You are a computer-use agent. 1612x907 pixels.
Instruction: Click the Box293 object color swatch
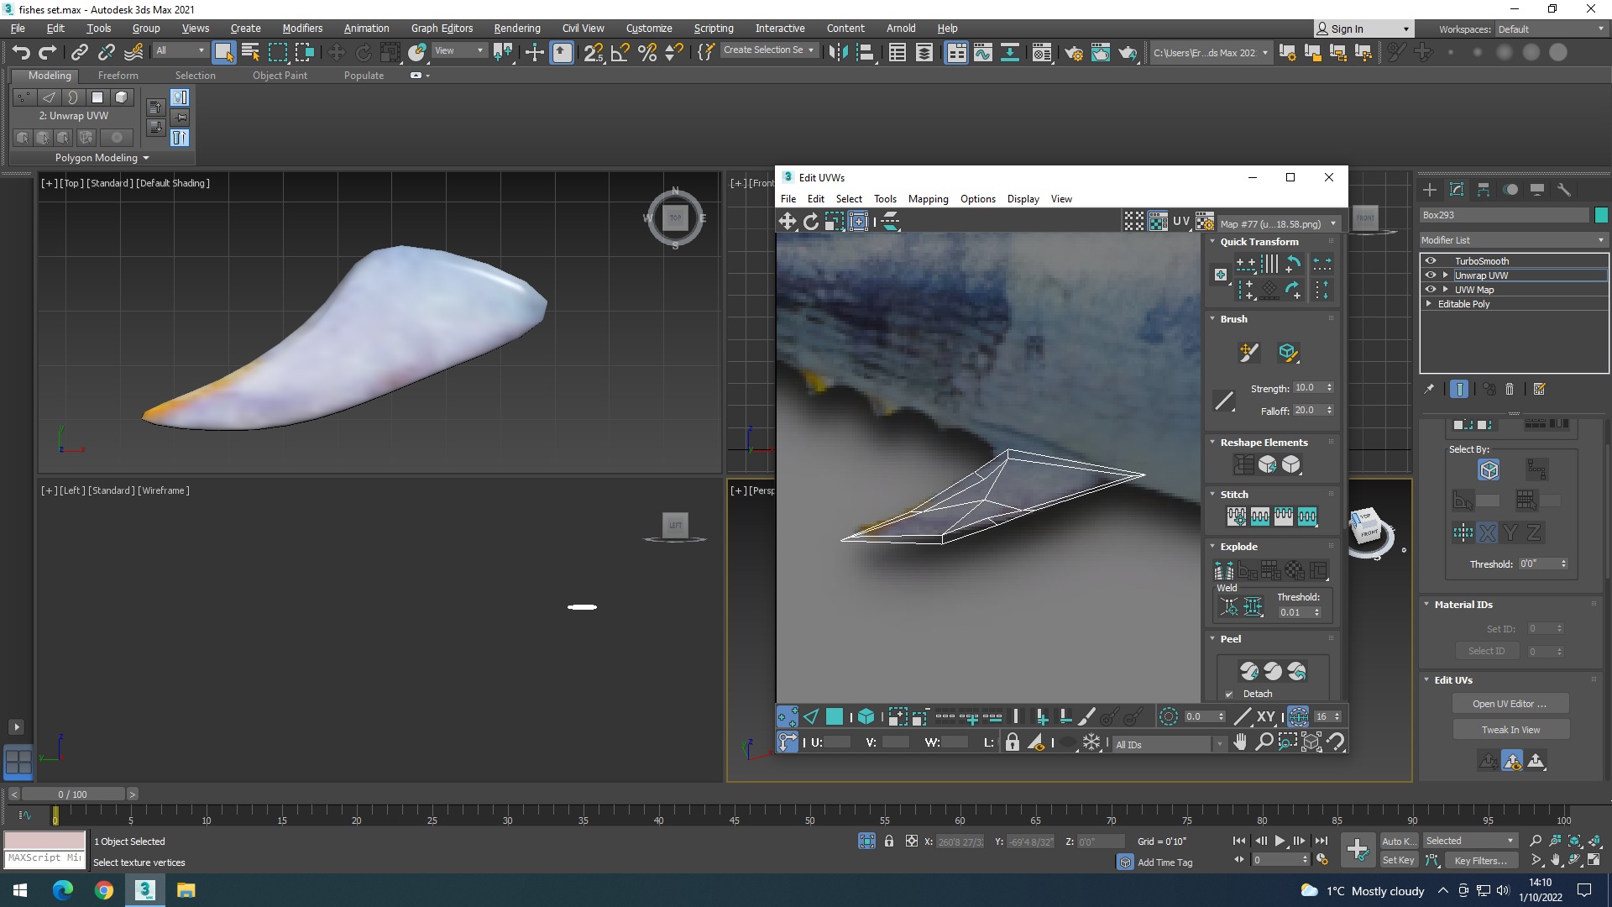[1600, 215]
